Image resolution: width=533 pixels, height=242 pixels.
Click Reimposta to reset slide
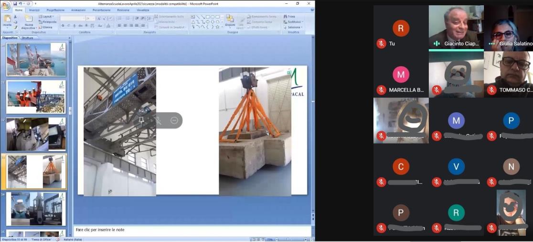[x=47, y=22]
